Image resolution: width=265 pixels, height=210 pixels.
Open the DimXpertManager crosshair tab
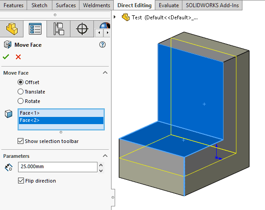click(x=82, y=29)
